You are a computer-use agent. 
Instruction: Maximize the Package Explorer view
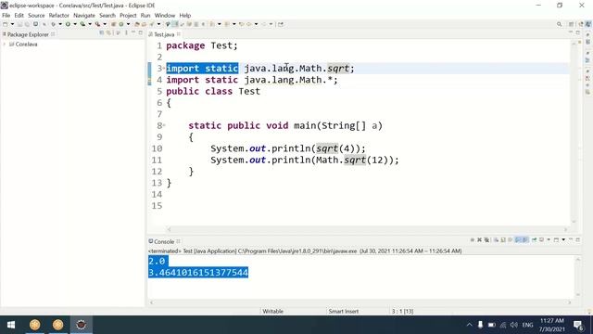point(140,33)
